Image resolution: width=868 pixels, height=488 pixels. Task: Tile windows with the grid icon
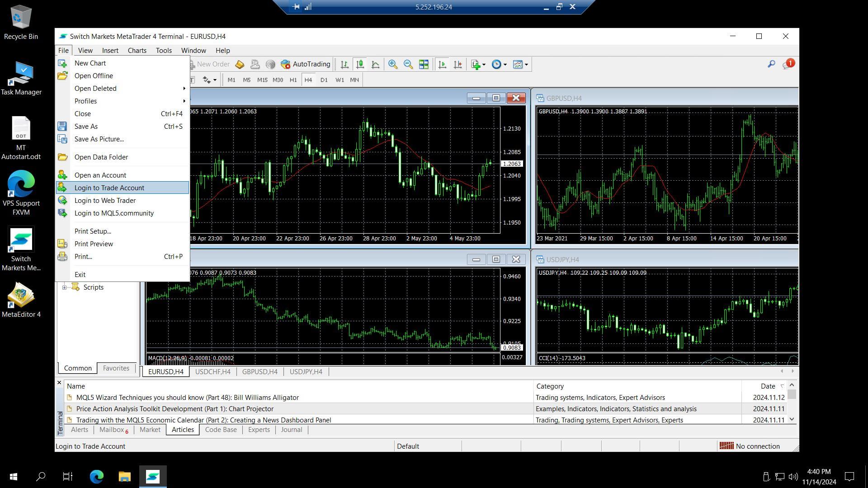tap(424, 64)
